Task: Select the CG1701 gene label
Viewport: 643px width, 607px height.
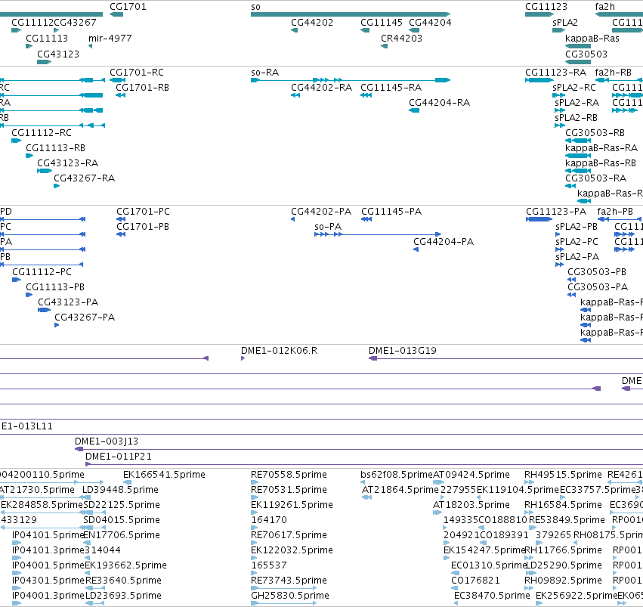Action: point(128,7)
